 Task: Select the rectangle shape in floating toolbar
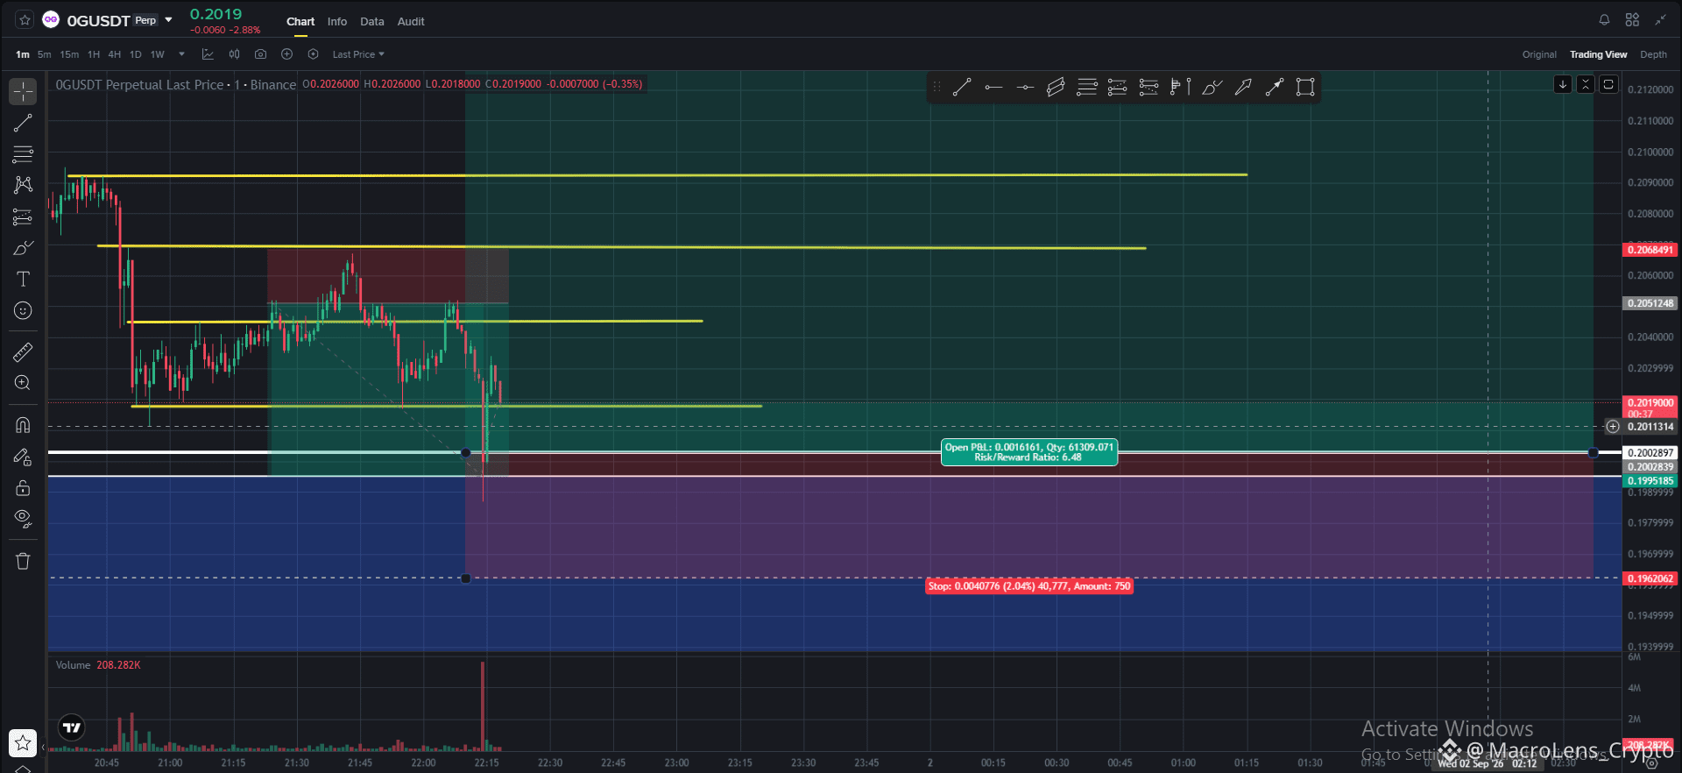coord(1305,87)
